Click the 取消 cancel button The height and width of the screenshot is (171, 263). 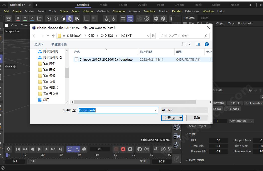(197, 118)
